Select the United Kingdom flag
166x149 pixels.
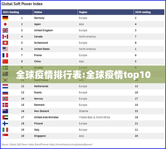(5, 30)
